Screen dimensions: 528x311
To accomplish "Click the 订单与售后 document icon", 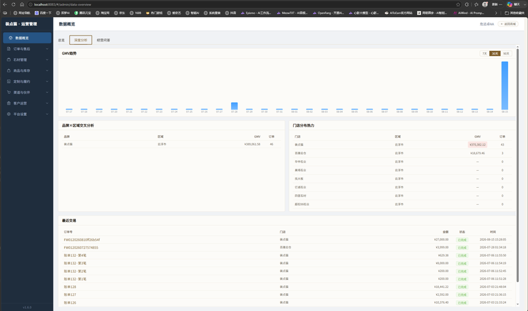I will click(x=9, y=49).
